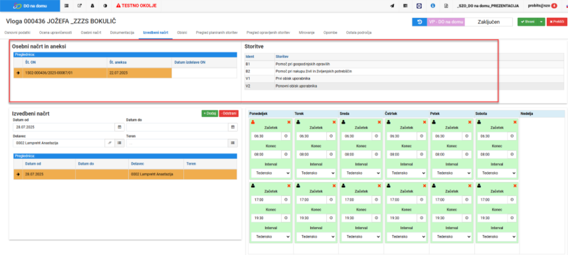Image resolution: width=568 pixels, height=255 pixels.
Task: Open the Ocena upravičenosti tab
Action: pyautogui.click(x=55, y=33)
